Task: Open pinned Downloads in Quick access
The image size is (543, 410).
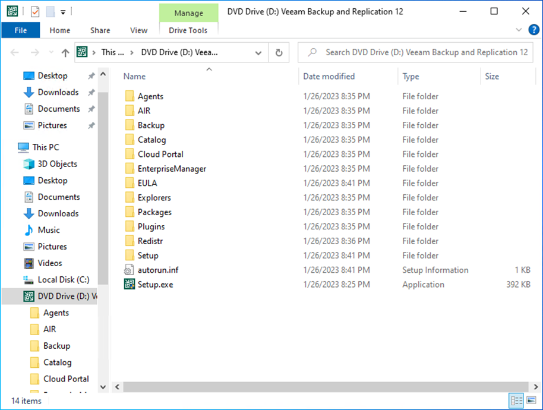Action: (x=58, y=93)
